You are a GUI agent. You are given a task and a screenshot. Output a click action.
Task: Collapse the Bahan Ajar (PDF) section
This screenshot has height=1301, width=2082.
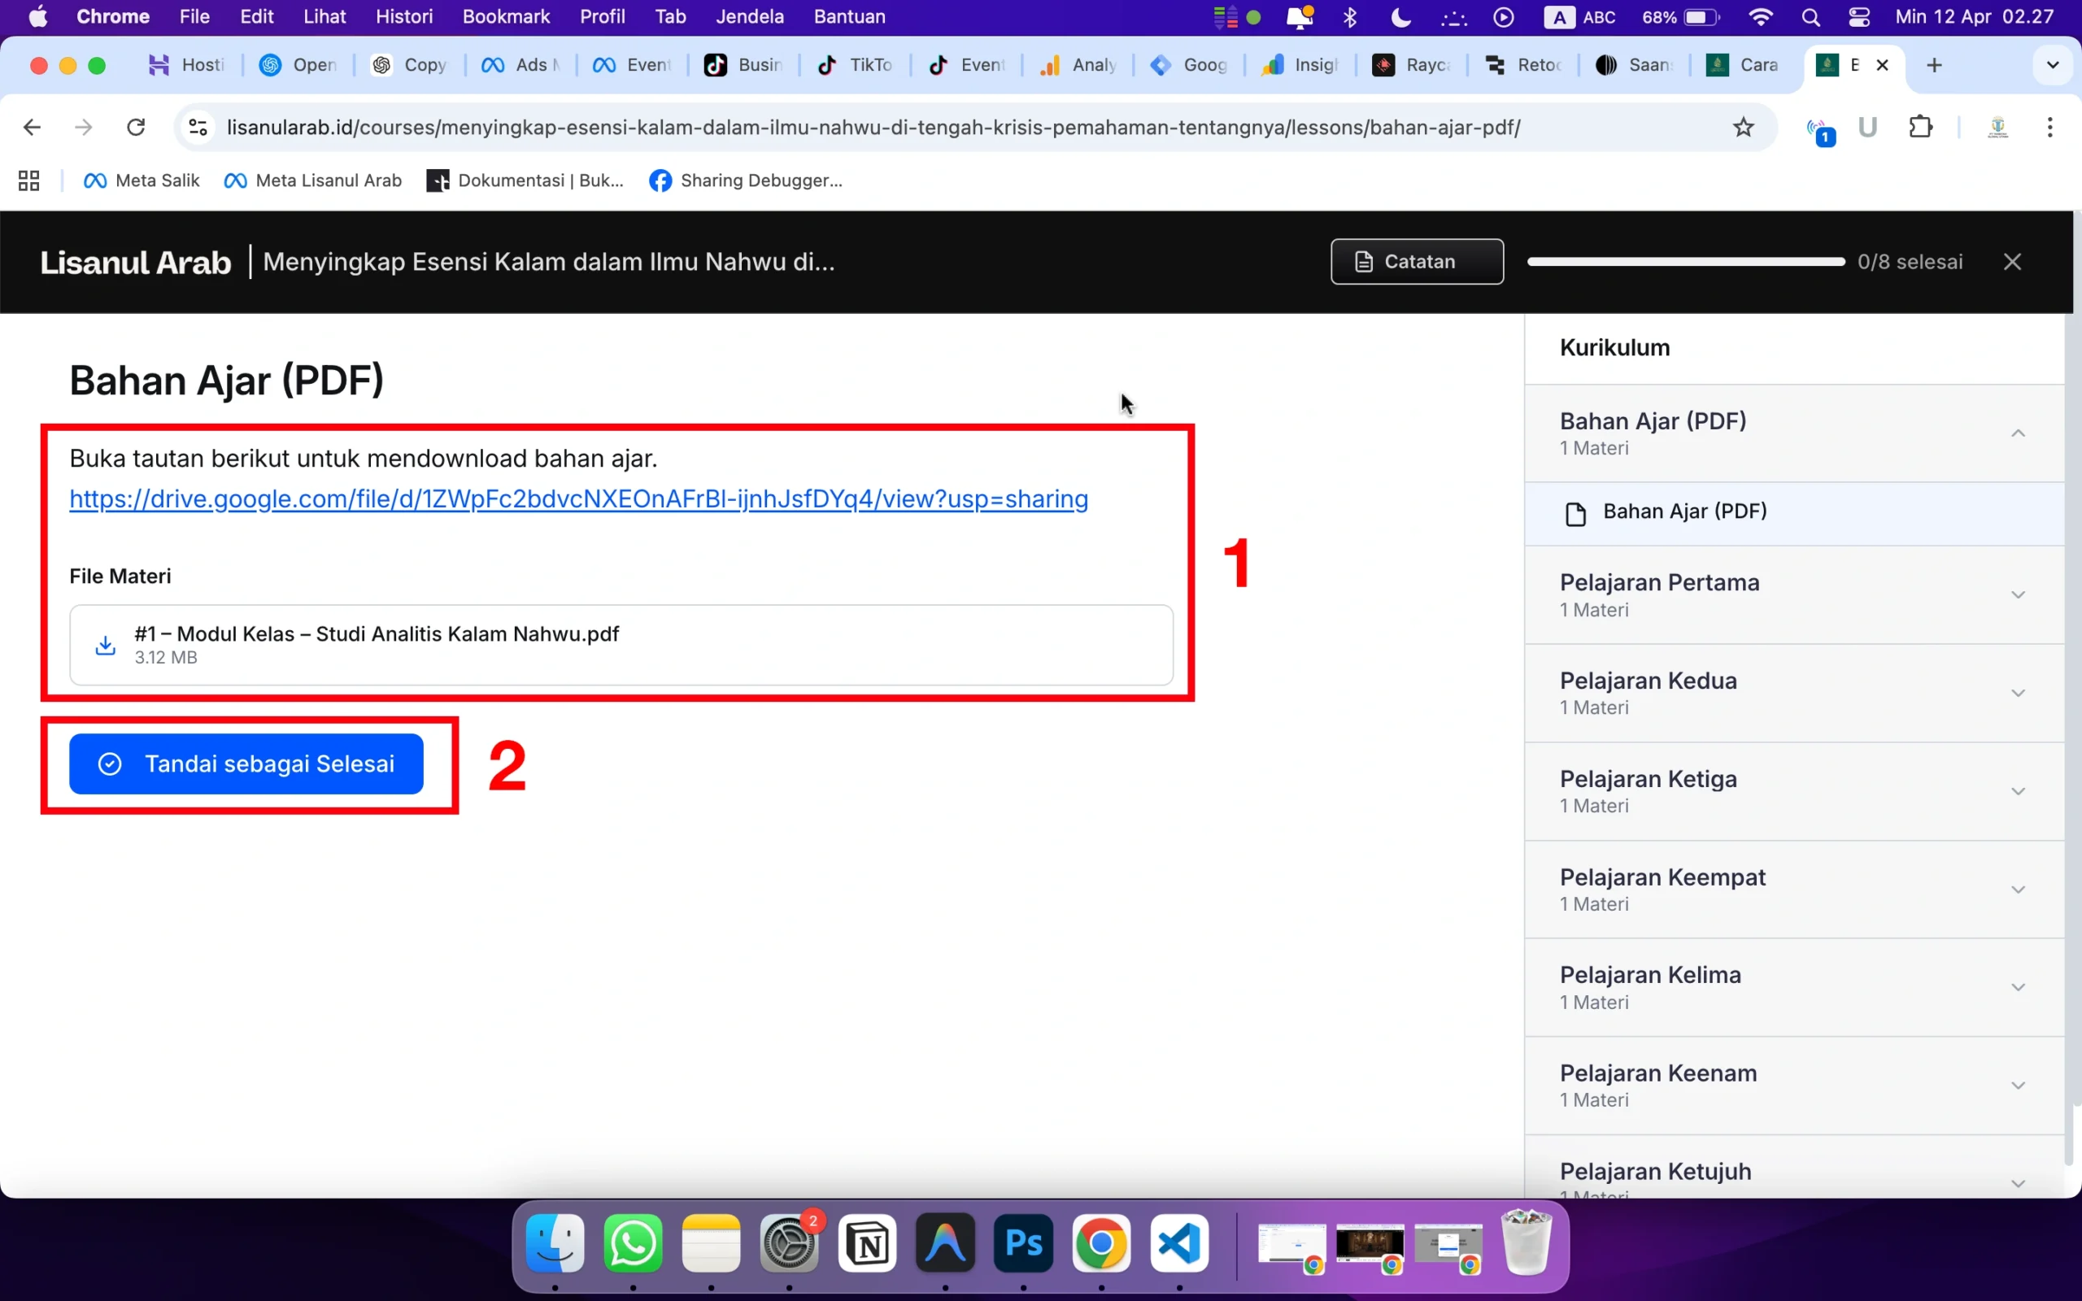[x=2018, y=433]
